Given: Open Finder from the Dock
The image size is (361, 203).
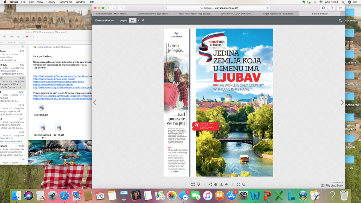Looking at the screenshot, I should 16,196.
